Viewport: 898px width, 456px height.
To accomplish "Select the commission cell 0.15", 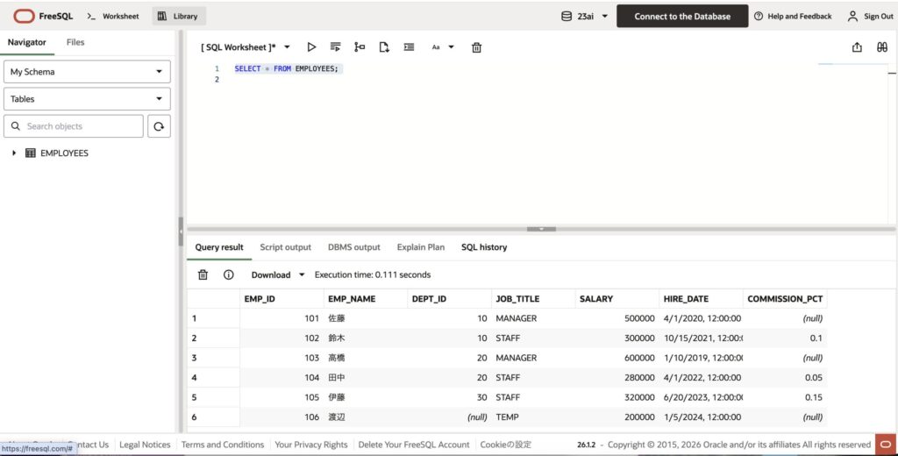I will (785, 397).
